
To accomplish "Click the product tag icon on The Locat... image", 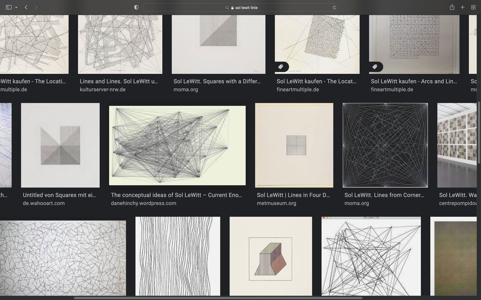I will pos(281,67).
